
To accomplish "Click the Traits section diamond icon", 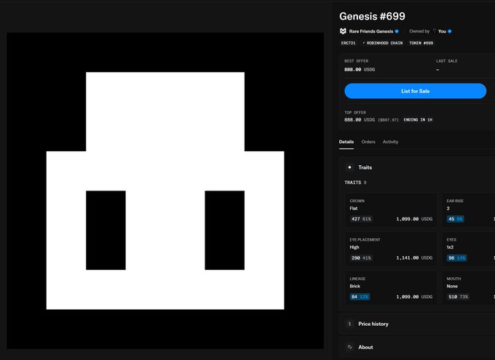I will coord(349,167).
